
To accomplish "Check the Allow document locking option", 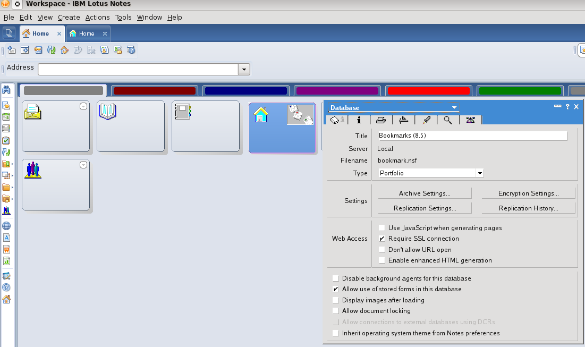I will click(335, 311).
